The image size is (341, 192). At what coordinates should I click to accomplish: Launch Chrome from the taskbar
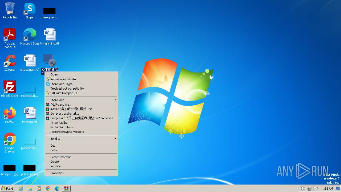(x=48, y=189)
